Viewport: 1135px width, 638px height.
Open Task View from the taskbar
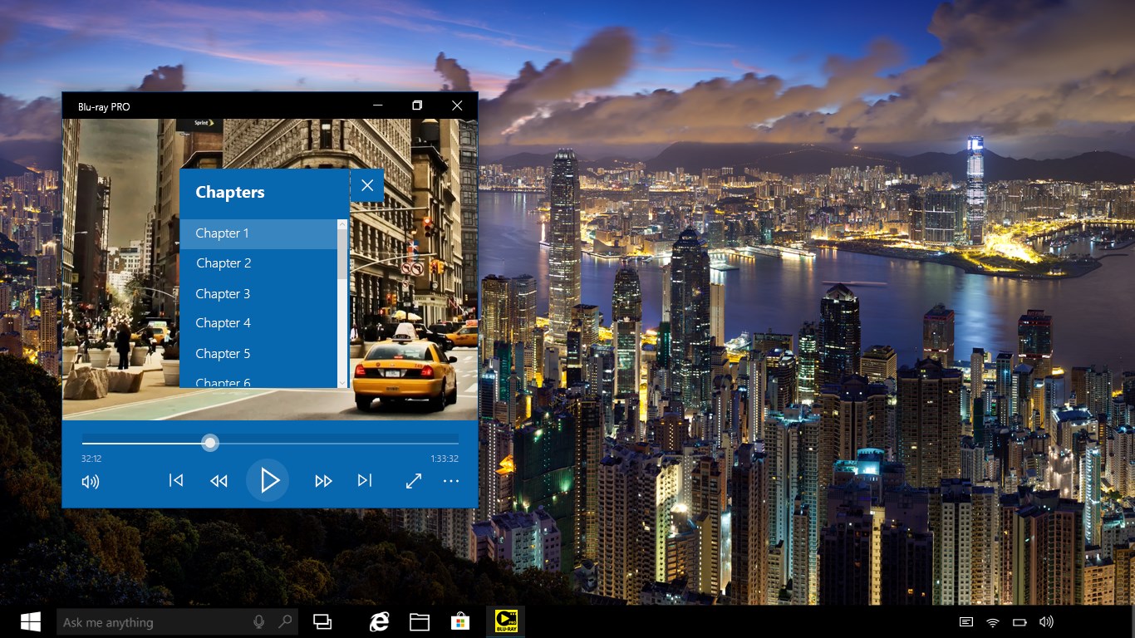322,621
